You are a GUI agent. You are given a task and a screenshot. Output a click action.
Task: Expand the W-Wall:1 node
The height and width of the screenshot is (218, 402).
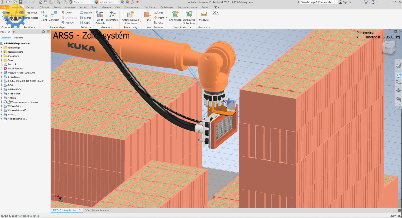(2, 115)
